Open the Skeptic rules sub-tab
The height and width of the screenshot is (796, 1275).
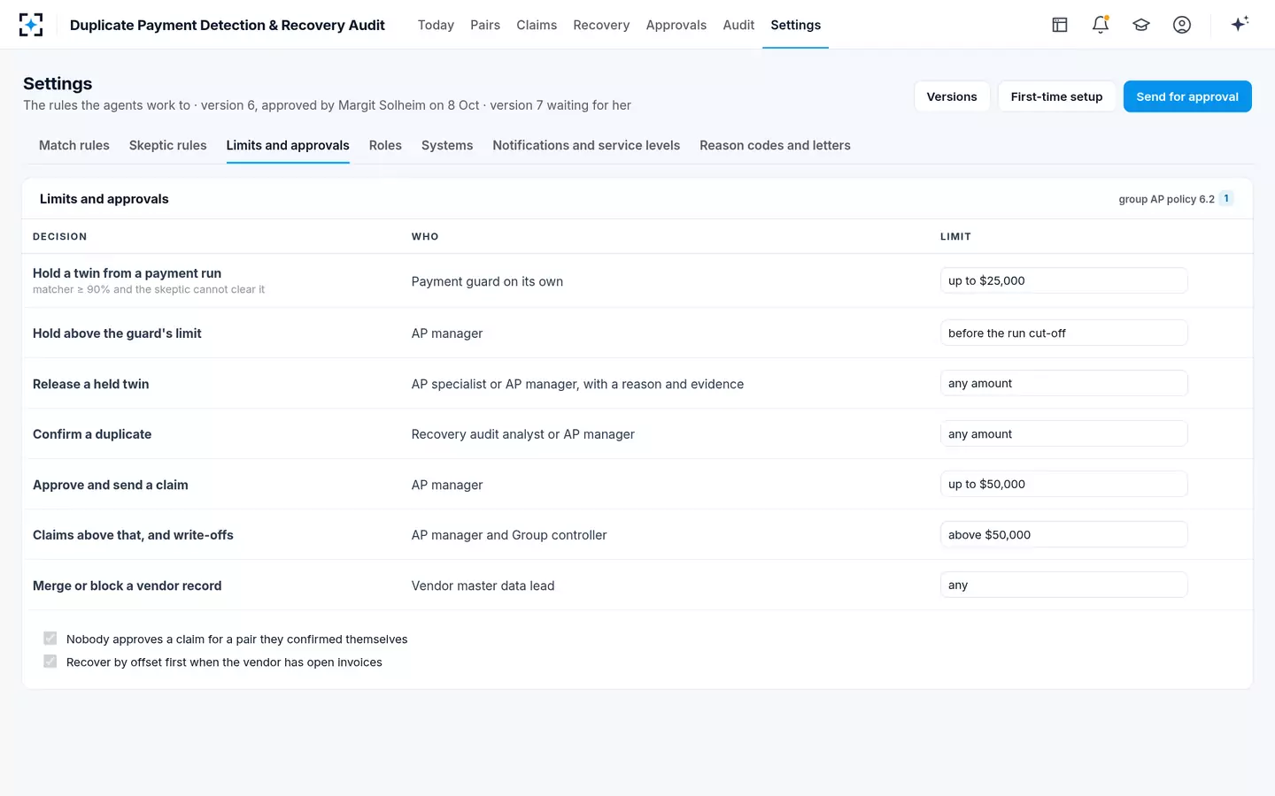(x=167, y=145)
